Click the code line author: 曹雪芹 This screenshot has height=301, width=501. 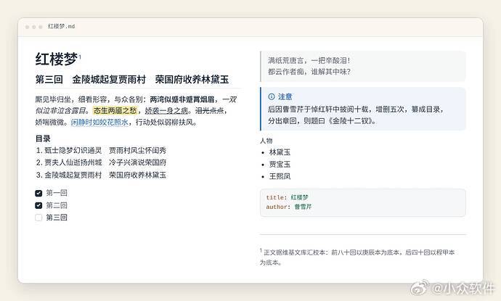coord(288,207)
